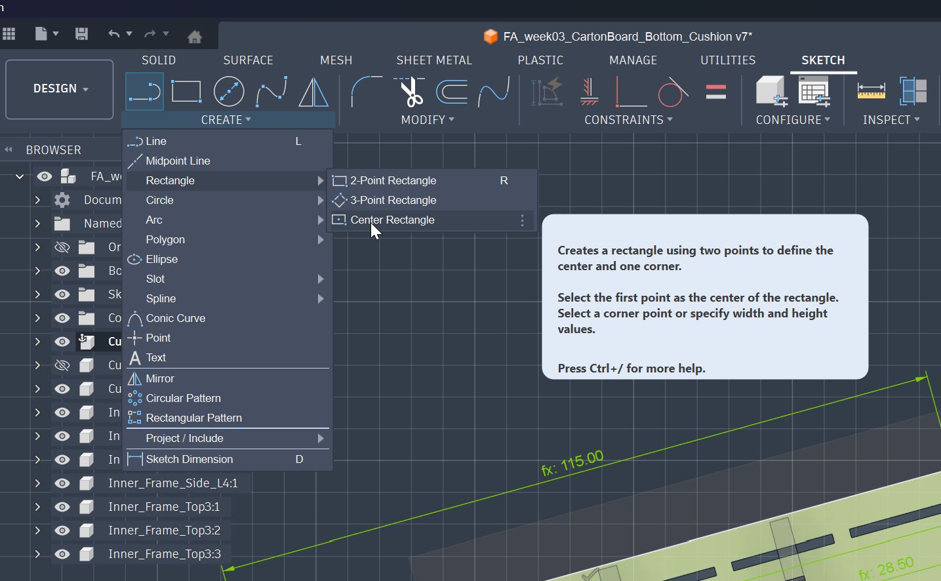This screenshot has width=941, height=581.
Task: Pick the Spline tool icon in the toolbar
Action: pyautogui.click(x=271, y=92)
